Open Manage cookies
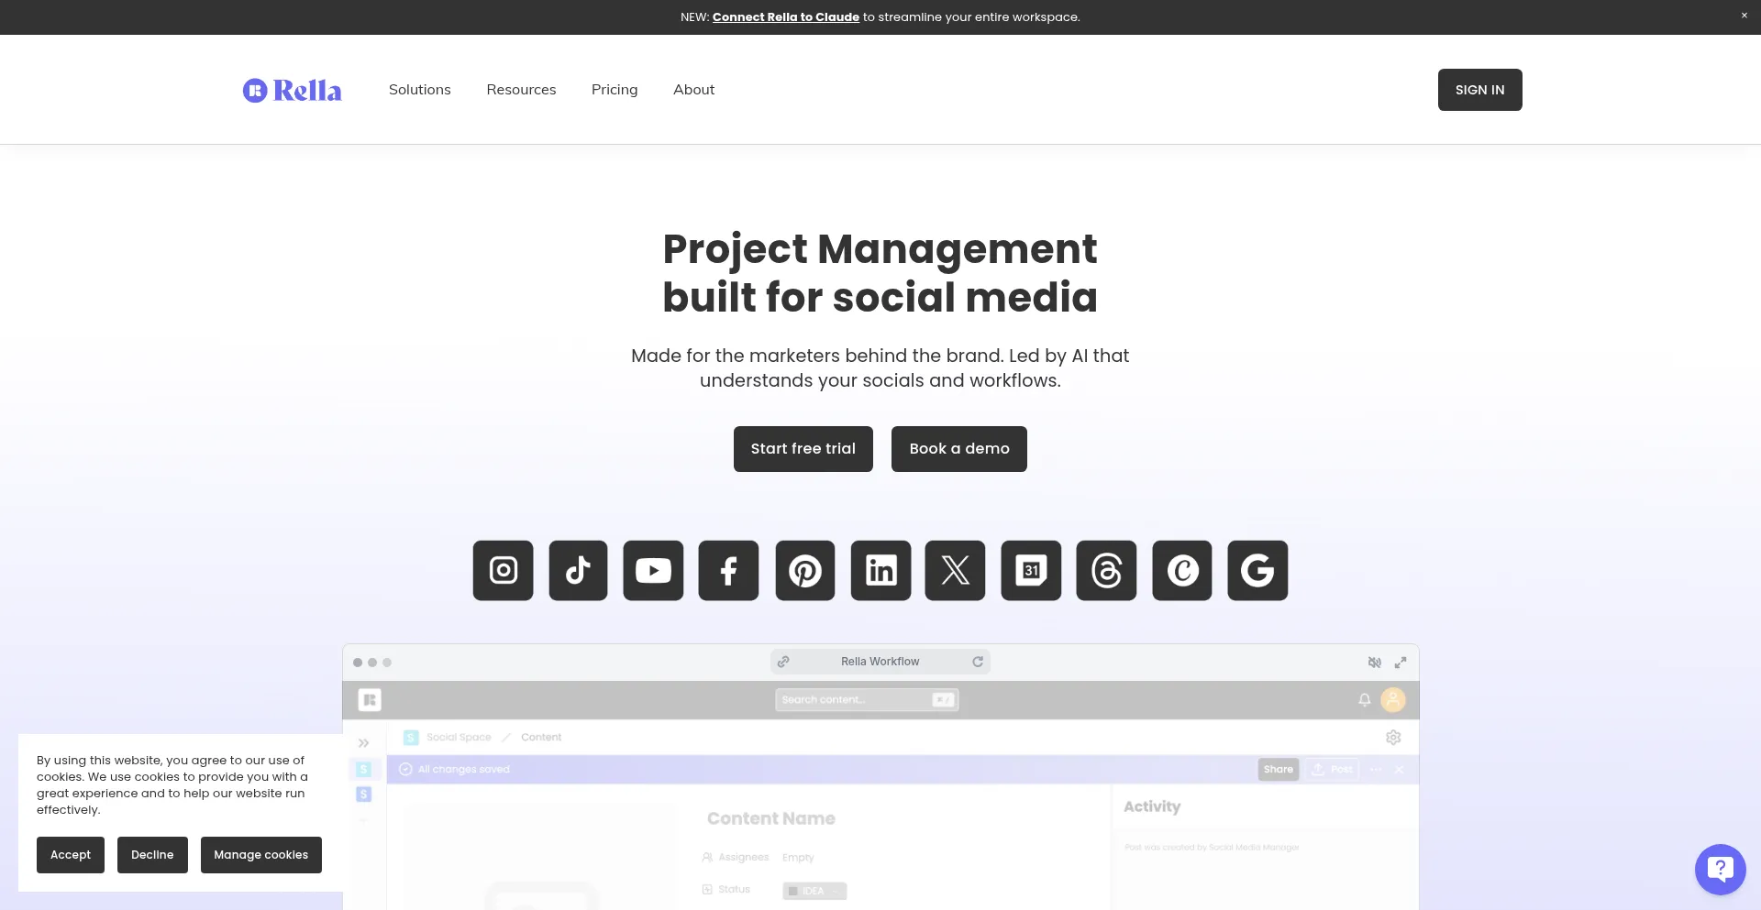 (x=261, y=855)
